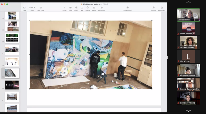Open the Format inspector
The width and height of the screenshot is (206, 114).
pyautogui.click(x=153, y=9)
